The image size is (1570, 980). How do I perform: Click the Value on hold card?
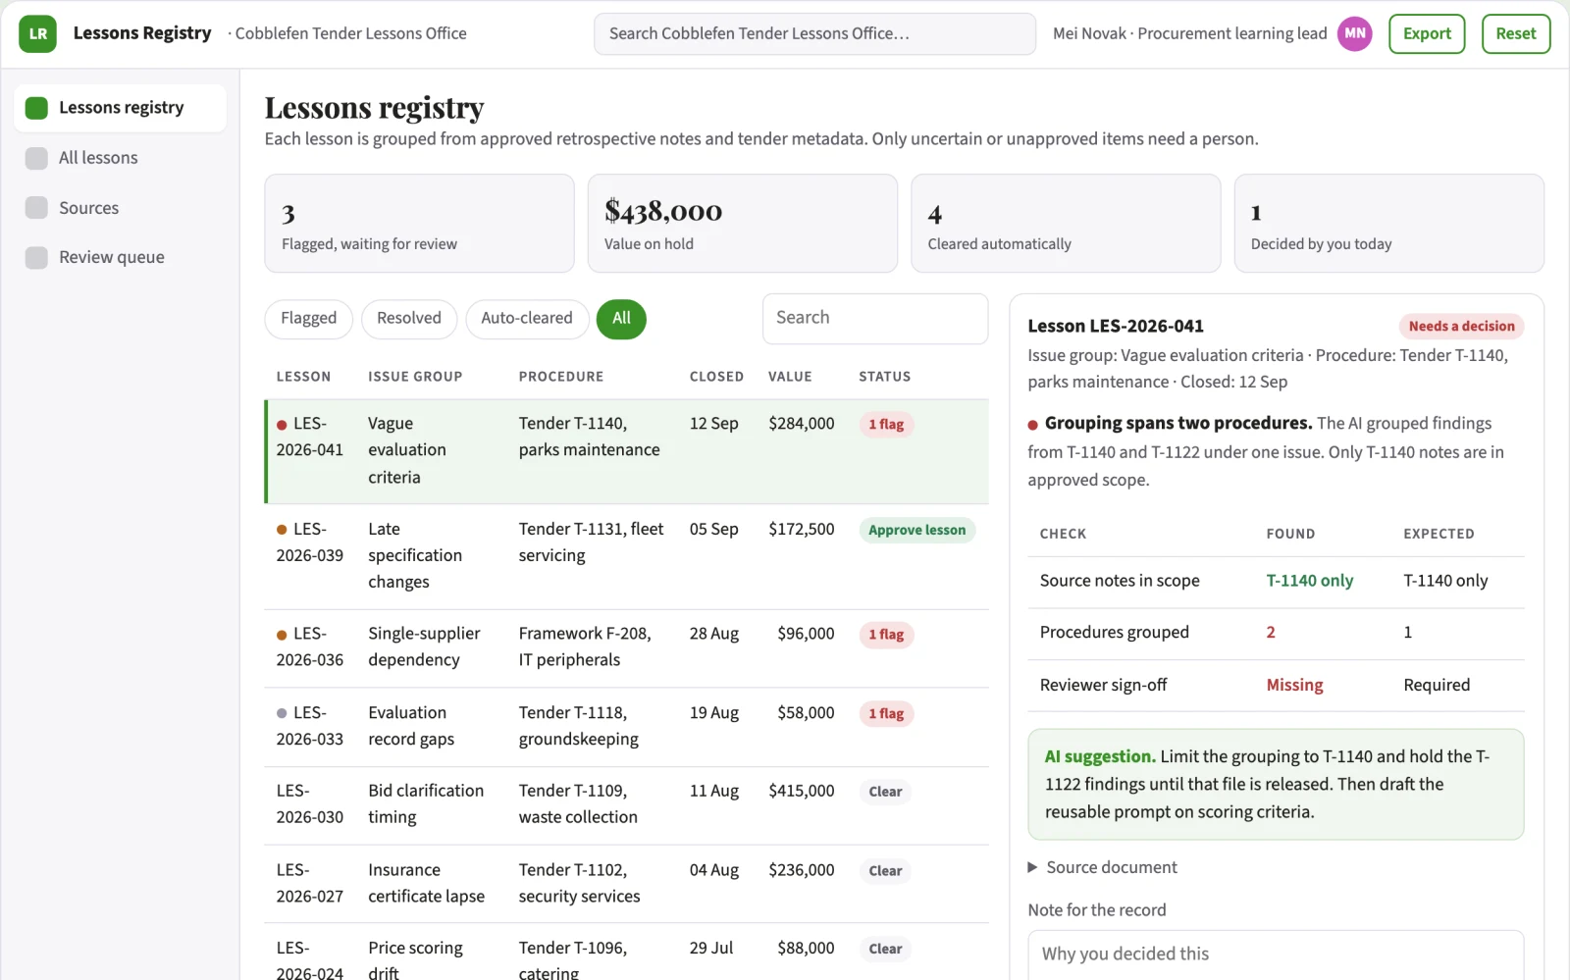coord(743,224)
